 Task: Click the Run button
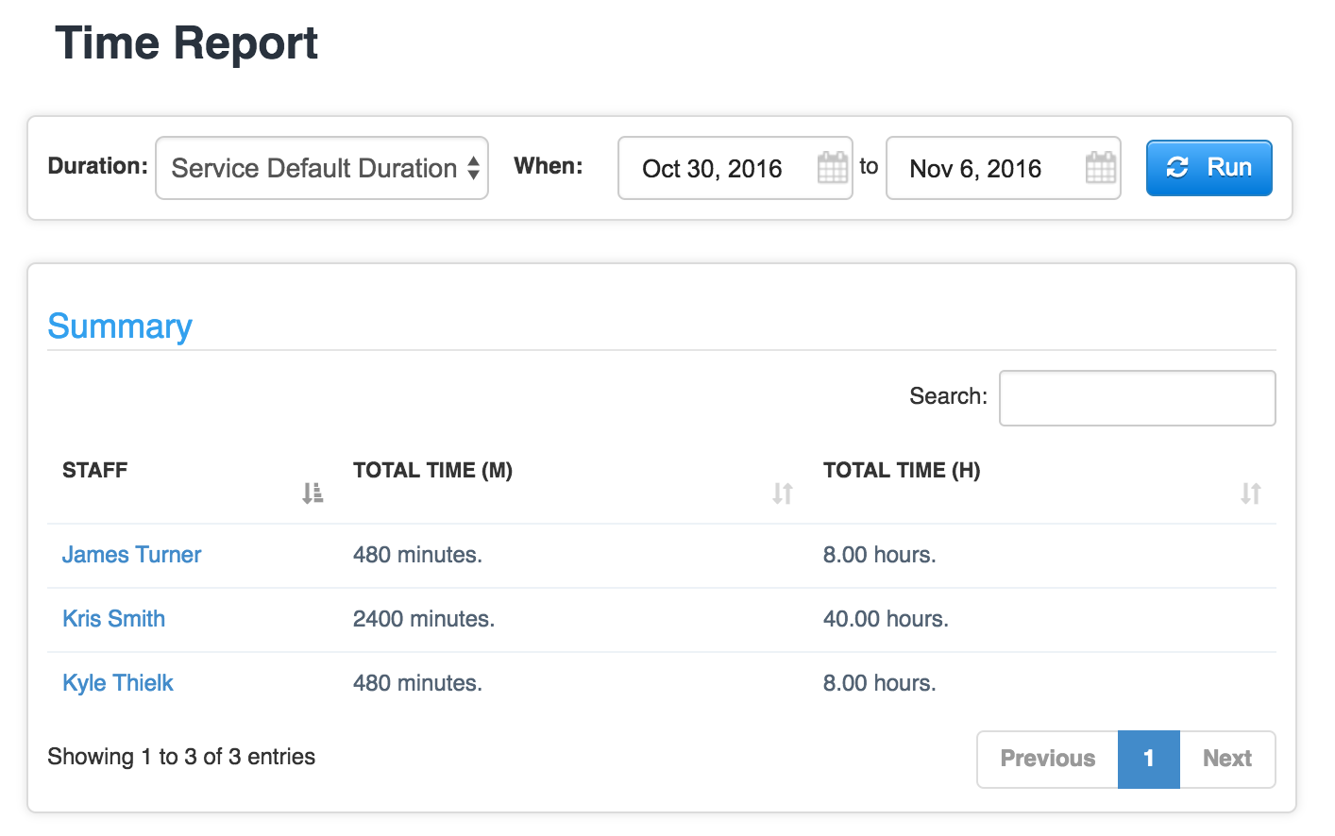pyautogui.click(x=1208, y=168)
